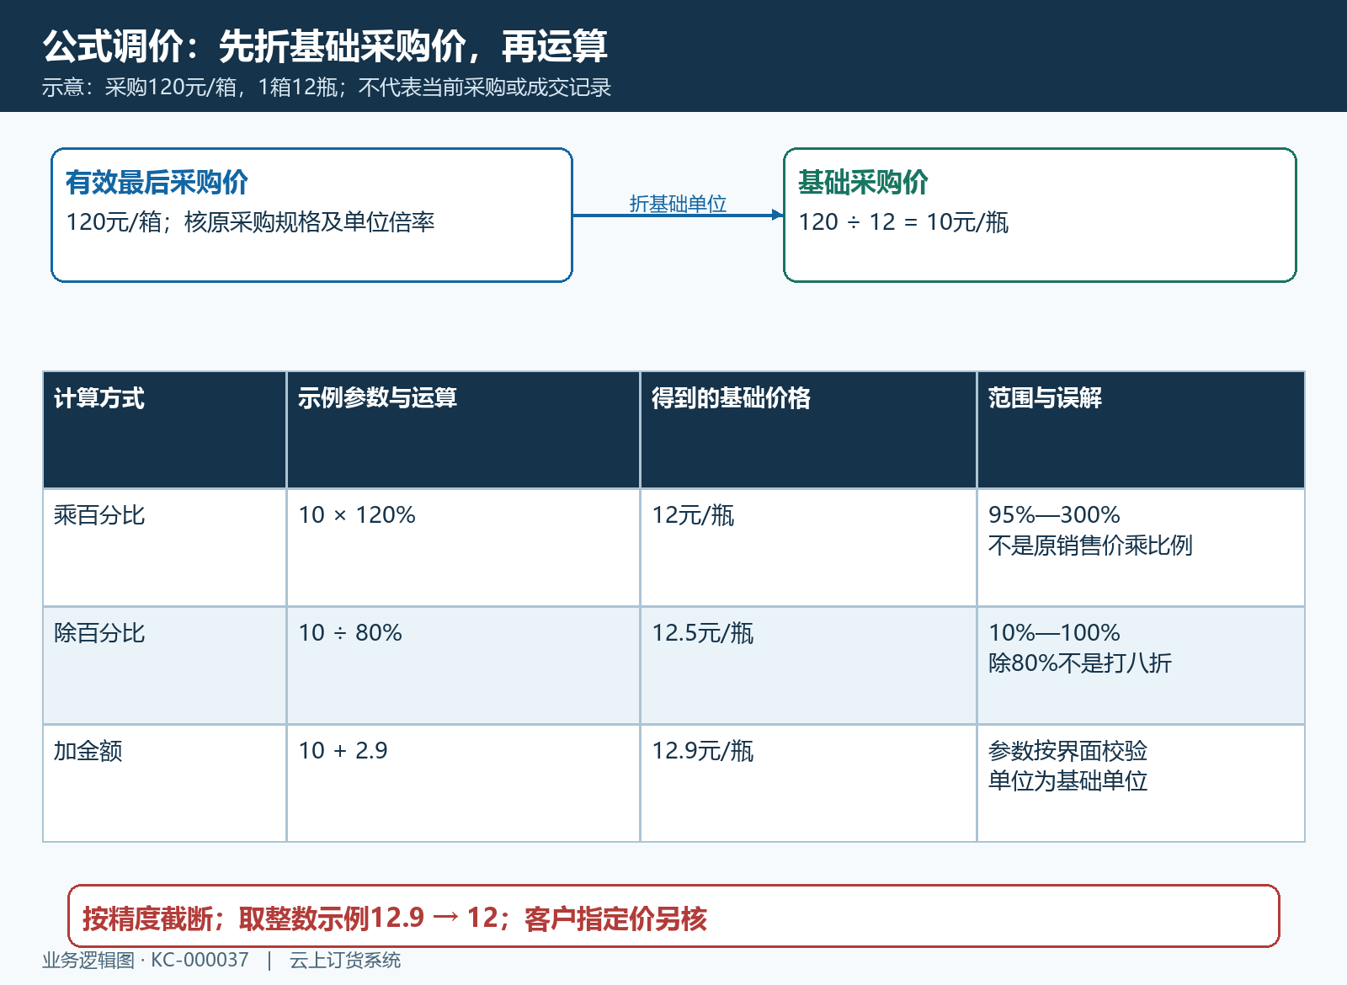The width and height of the screenshot is (1347, 985).
Task: Click the 基础采购价 heading
Action: click(x=863, y=182)
